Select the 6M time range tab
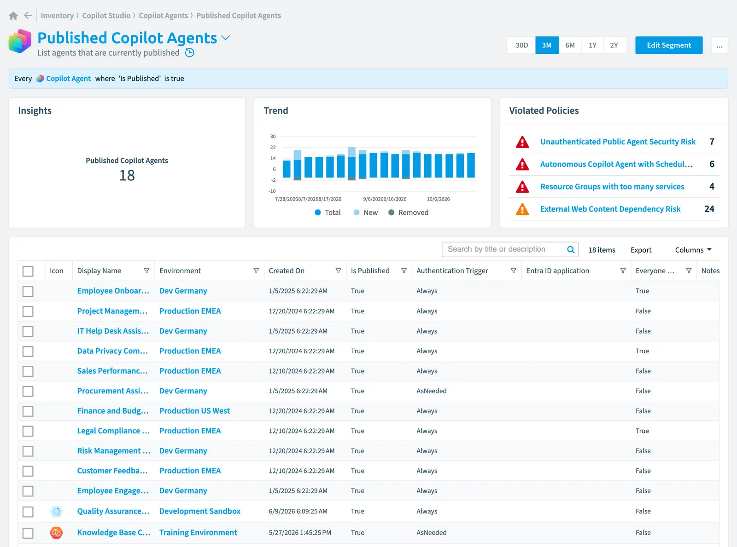The height and width of the screenshot is (547, 737). (570, 45)
